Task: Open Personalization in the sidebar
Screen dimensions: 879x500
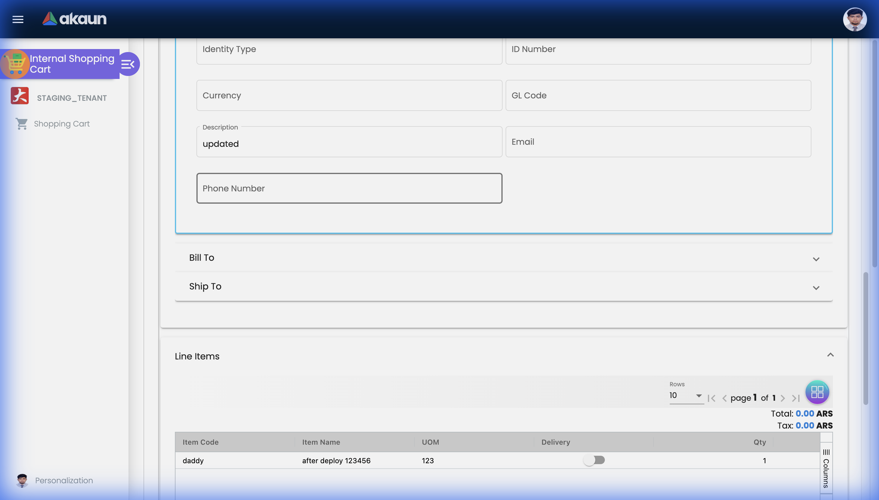Action: pyautogui.click(x=64, y=481)
